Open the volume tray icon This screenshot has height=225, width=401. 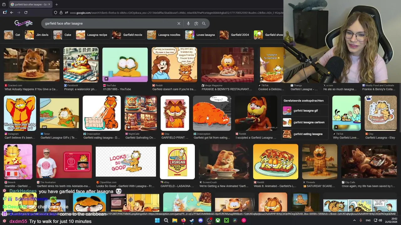(x=380, y=220)
